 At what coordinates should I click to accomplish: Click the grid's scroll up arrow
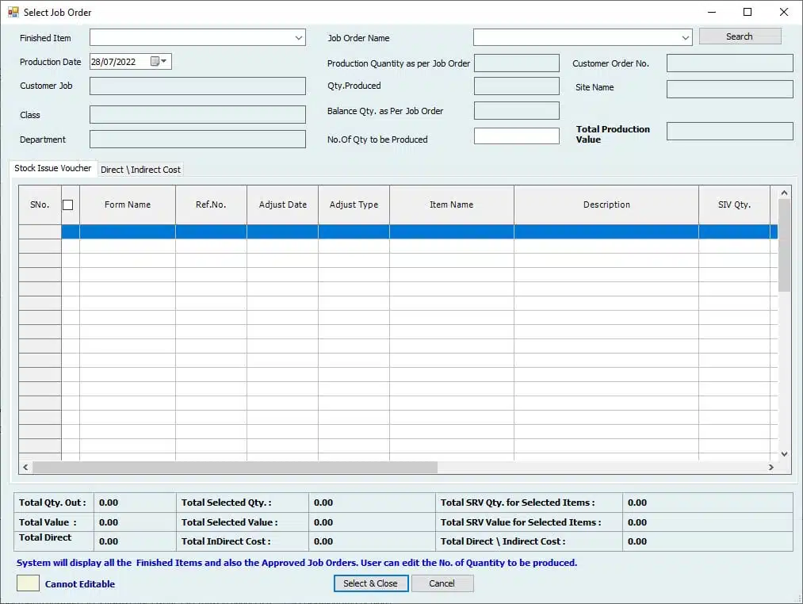point(784,193)
